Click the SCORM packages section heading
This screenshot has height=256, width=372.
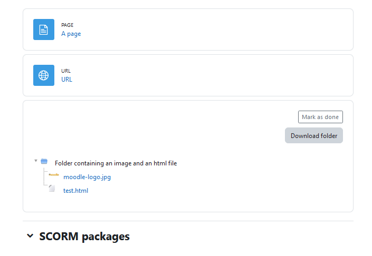click(84, 237)
